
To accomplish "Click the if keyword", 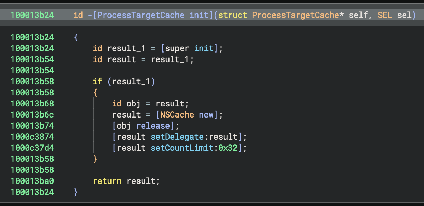I will click(97, 82).
